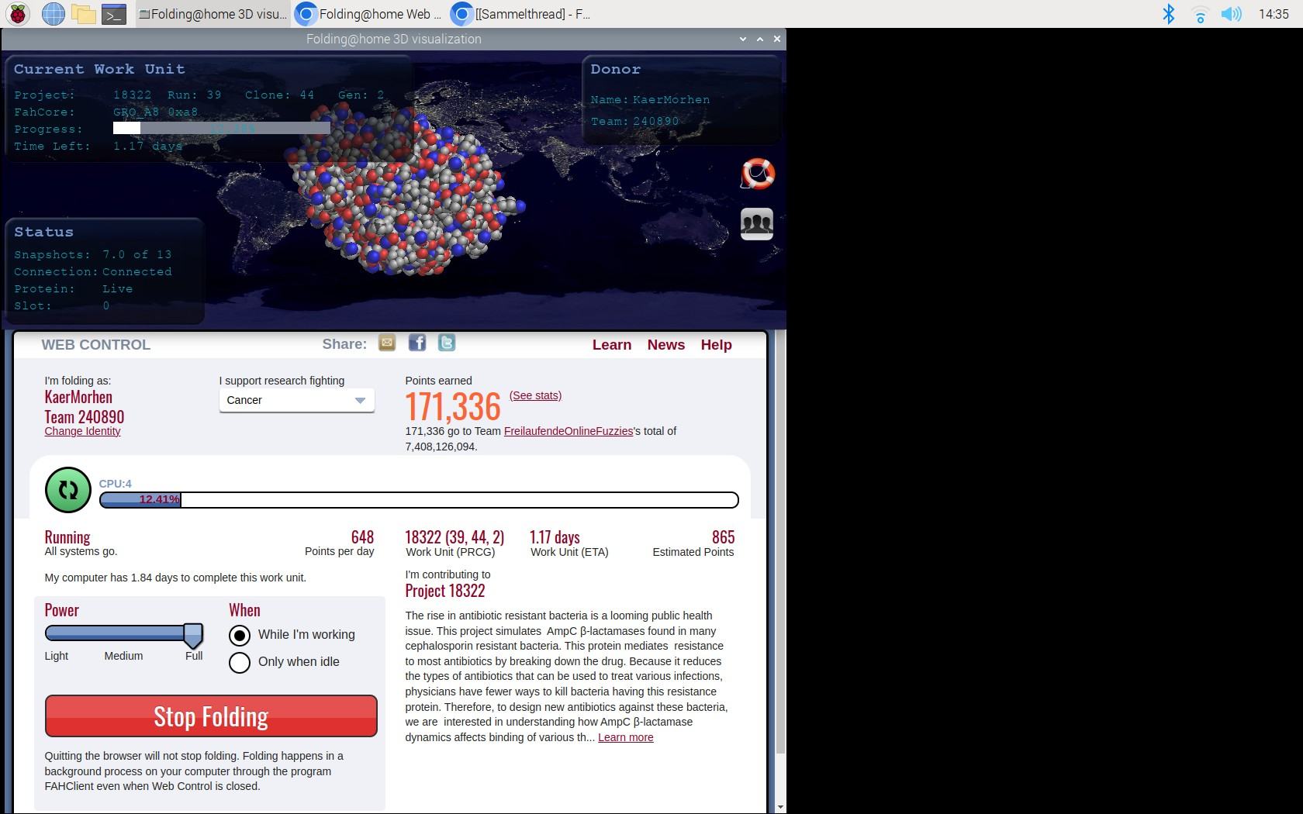Click the Running status text
Viewport: 1303px width, 814px height.
pos(67,537)
